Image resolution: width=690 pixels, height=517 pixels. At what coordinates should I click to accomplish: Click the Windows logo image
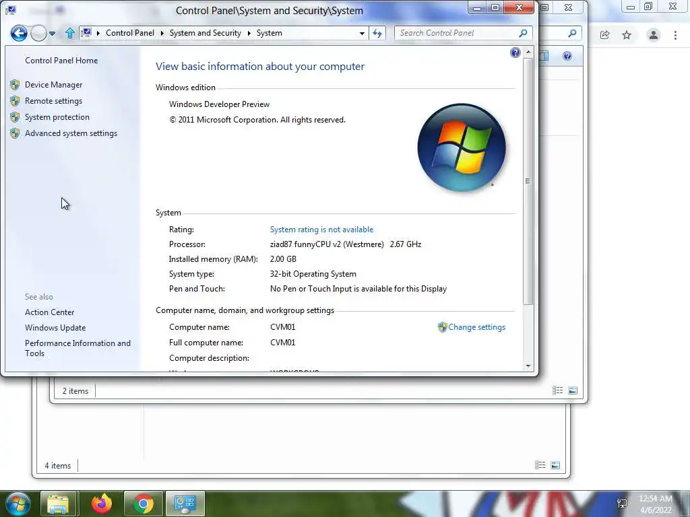point(461,147)
